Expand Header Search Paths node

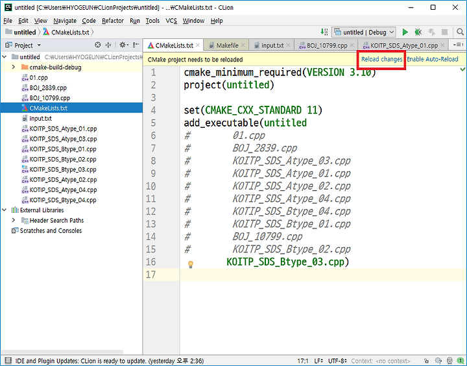coord(14,220)
